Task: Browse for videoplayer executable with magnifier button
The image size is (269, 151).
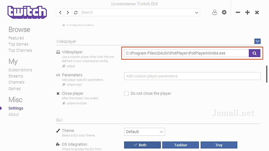Action: pos(254,53)
